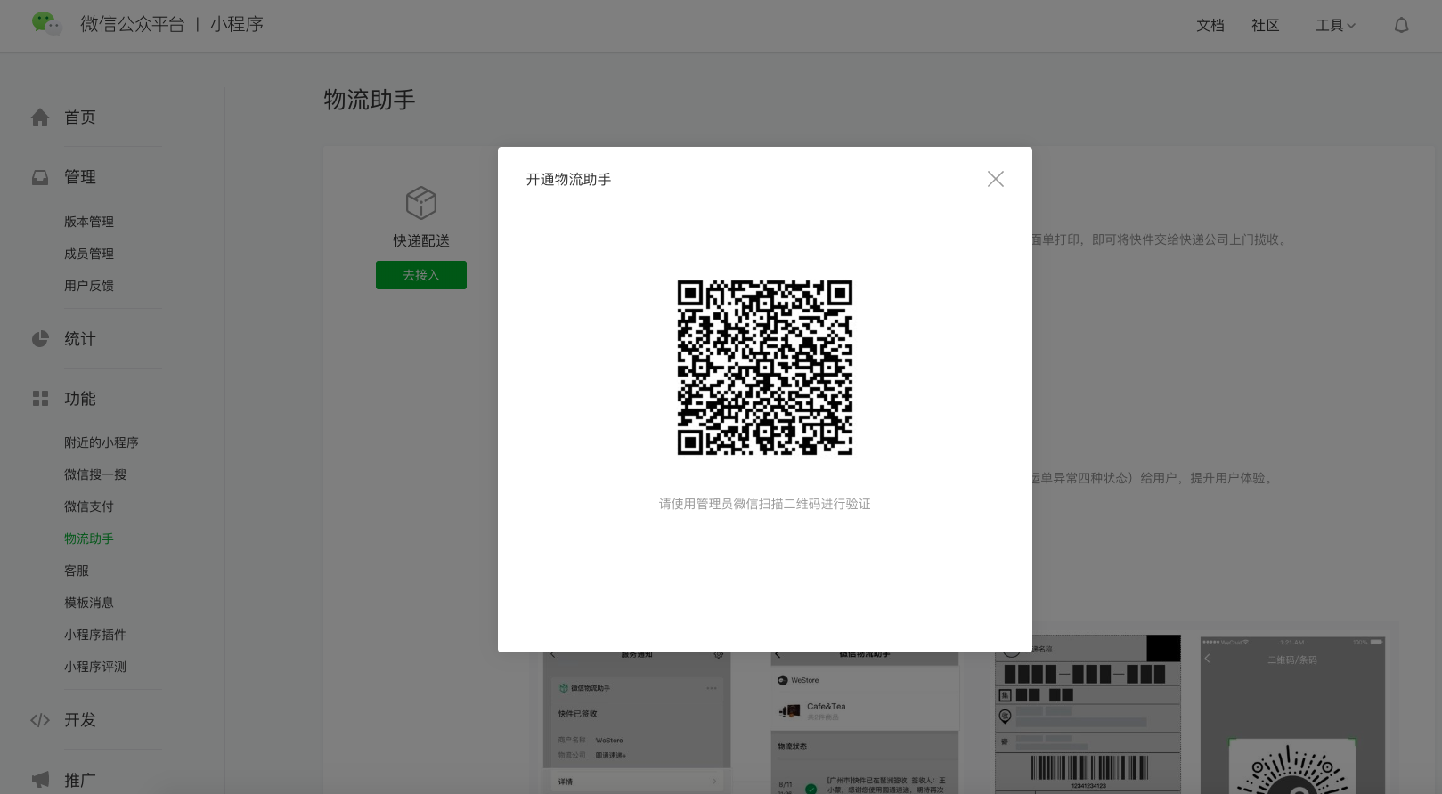Click the 功能 grid icon
The height and width of the screenshot is (794, 1442).
[40, 399]
